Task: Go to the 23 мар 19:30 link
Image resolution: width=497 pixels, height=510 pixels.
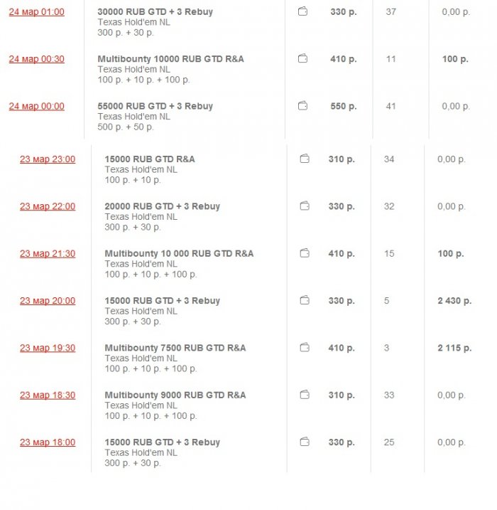Action: [x=47, y=349]
